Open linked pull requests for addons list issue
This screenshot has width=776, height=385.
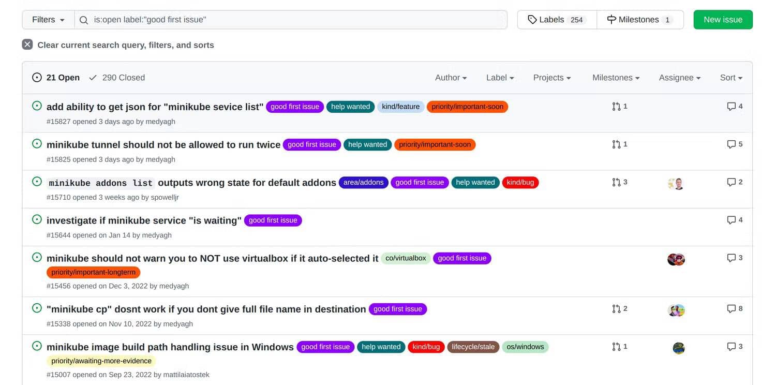(619, 182)
